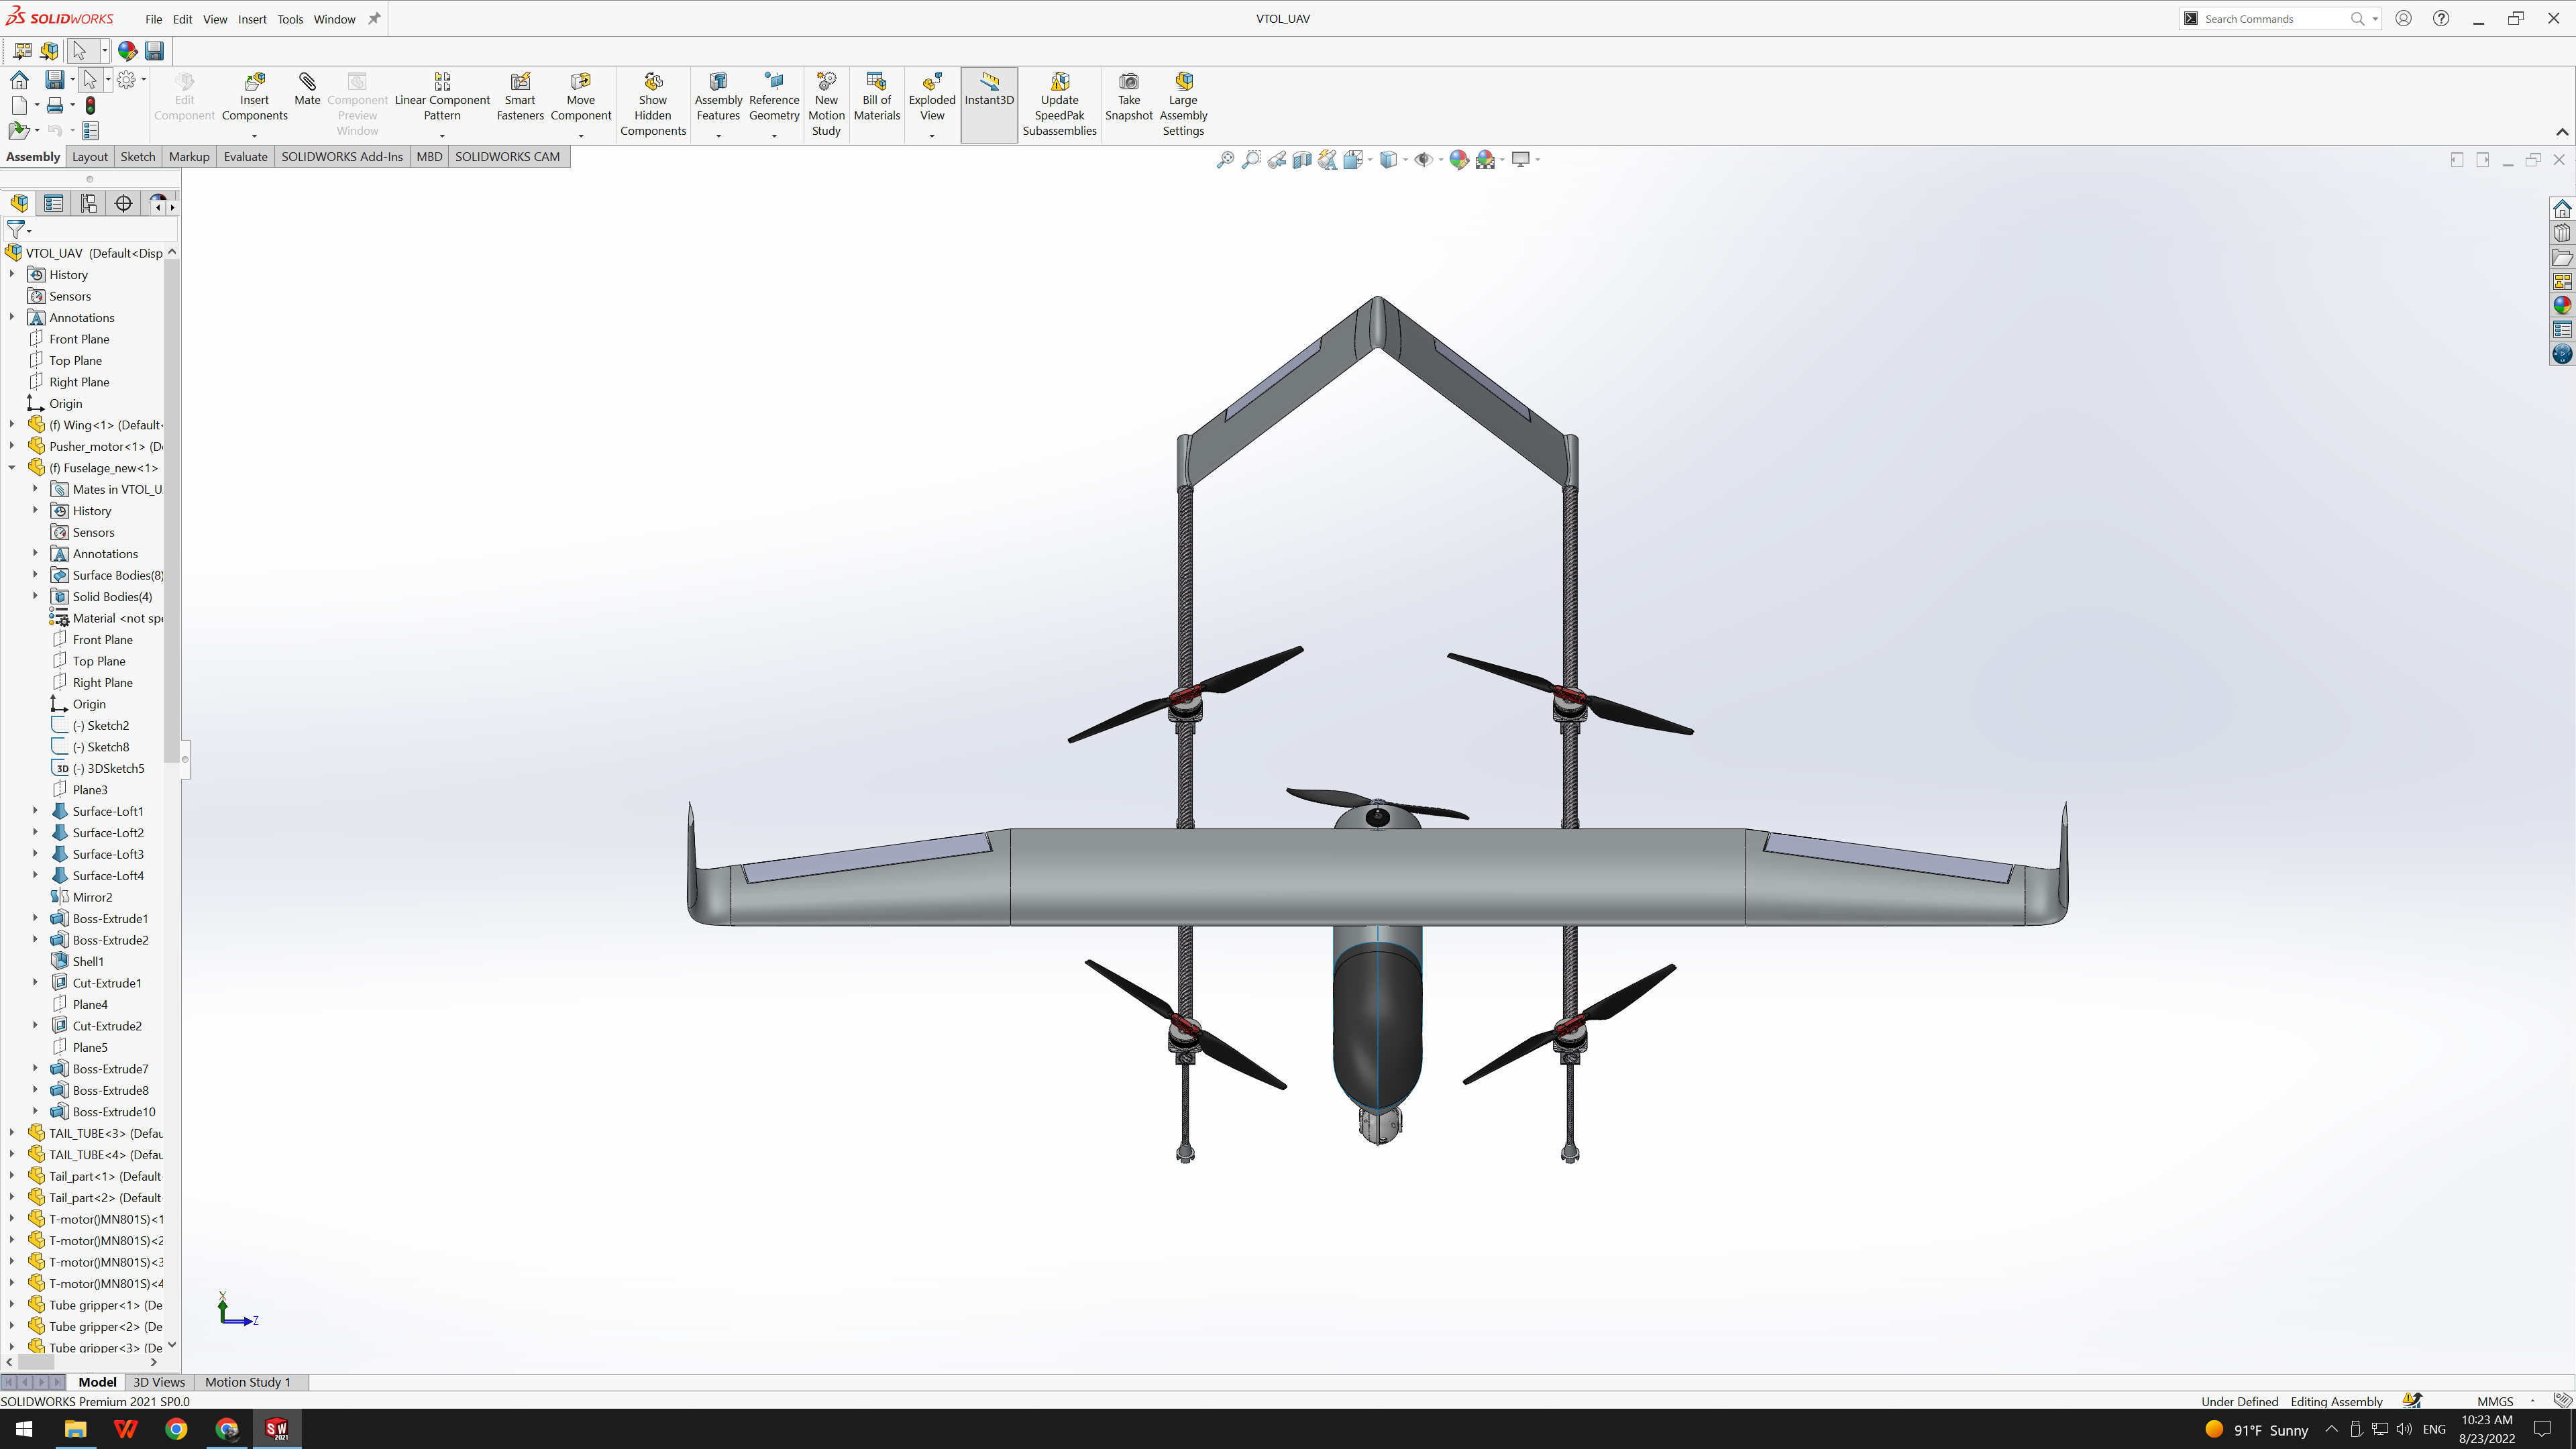The image size is (2576, 1449).
Task: Open Windows Start menu
Action: [24, 1429]
